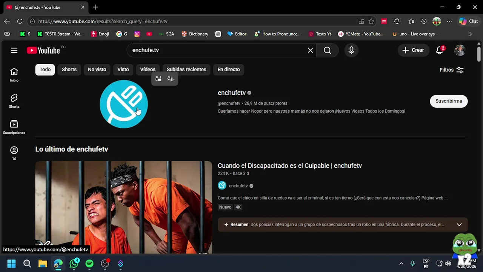
Task: Open the enchufetv channel name link
Action: pyautogui.click(x=232, y=93)
